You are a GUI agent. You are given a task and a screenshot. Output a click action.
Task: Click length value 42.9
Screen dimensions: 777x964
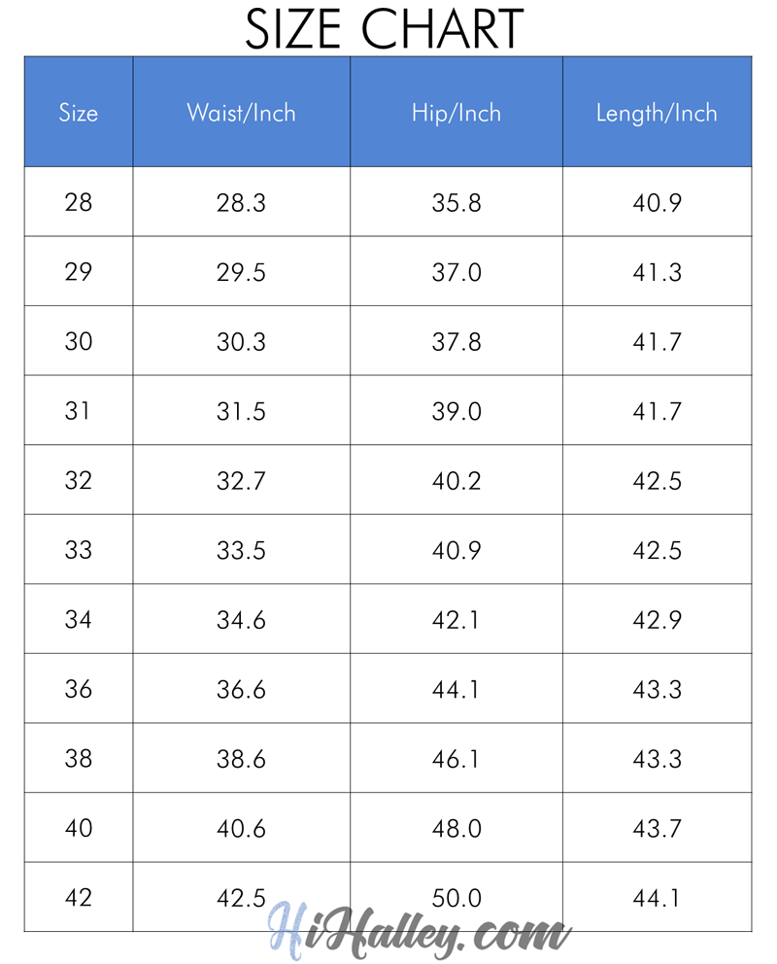click(x=658, y=620)
